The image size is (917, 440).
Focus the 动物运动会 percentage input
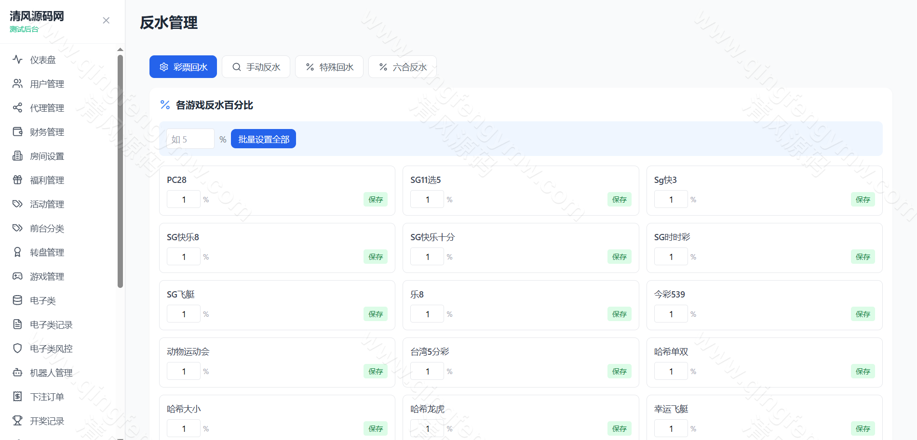[x=184, y=371]
